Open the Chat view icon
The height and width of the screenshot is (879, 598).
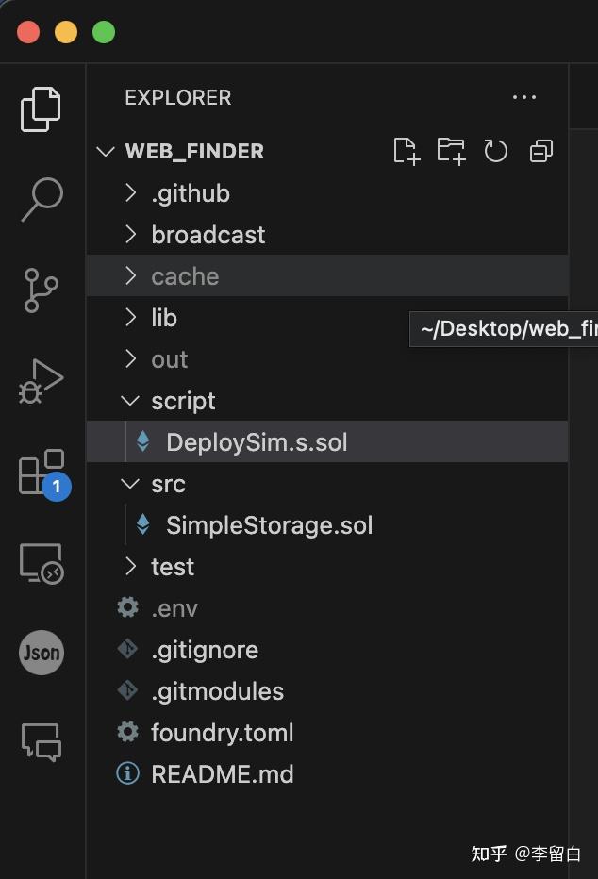click(42, 742)
